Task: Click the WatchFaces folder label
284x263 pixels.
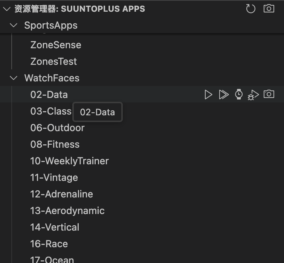Action: pos(52,78)
